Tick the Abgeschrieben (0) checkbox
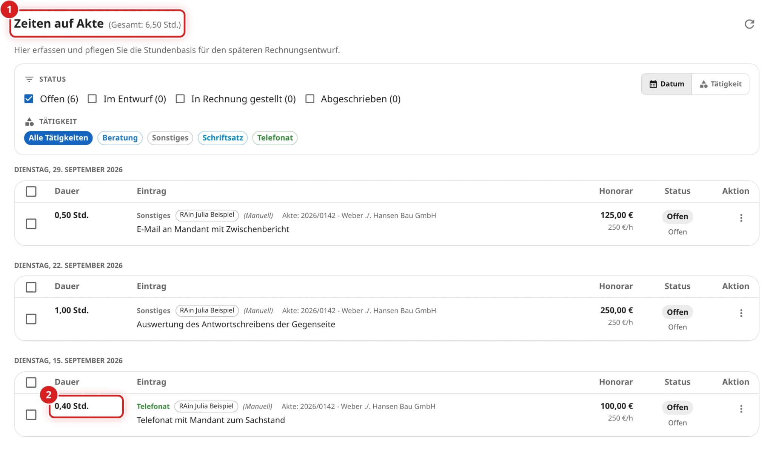This screenshot has height=450, width=773. (310, 99)
